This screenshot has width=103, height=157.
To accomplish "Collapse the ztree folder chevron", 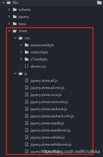I will [9, 31].
